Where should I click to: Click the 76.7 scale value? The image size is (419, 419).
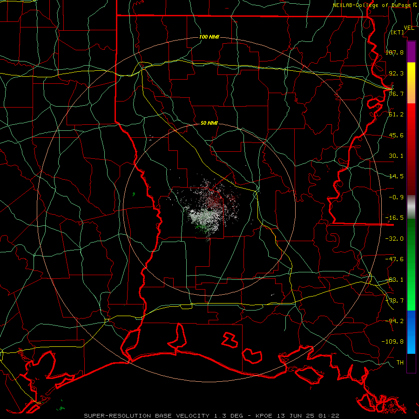[x=396, y=94]
